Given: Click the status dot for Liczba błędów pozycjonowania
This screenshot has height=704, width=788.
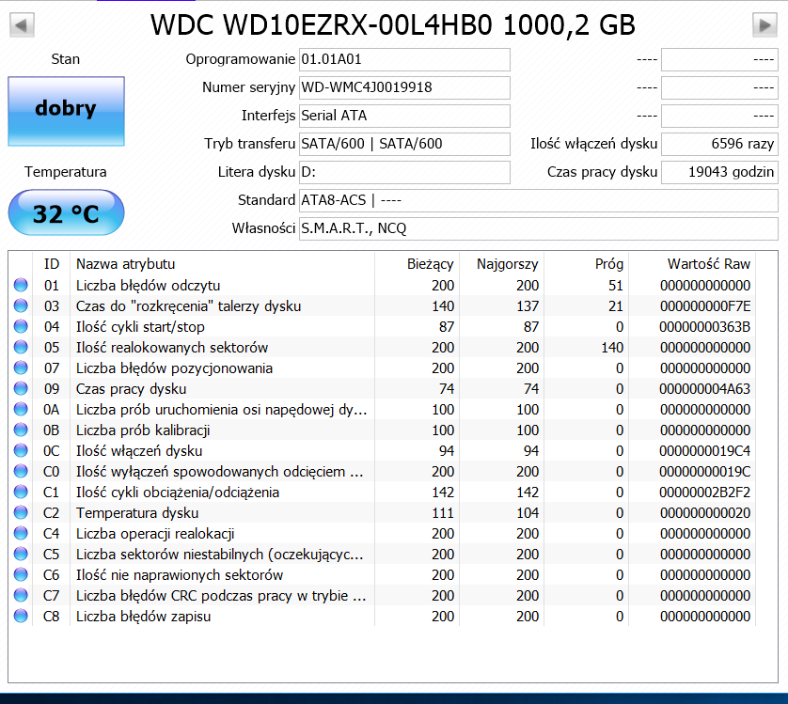Looking at the screenshot, I should pos(21,368).
